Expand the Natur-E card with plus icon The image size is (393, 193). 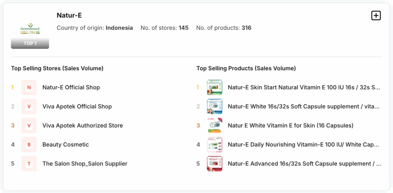[x=376, y=16]
